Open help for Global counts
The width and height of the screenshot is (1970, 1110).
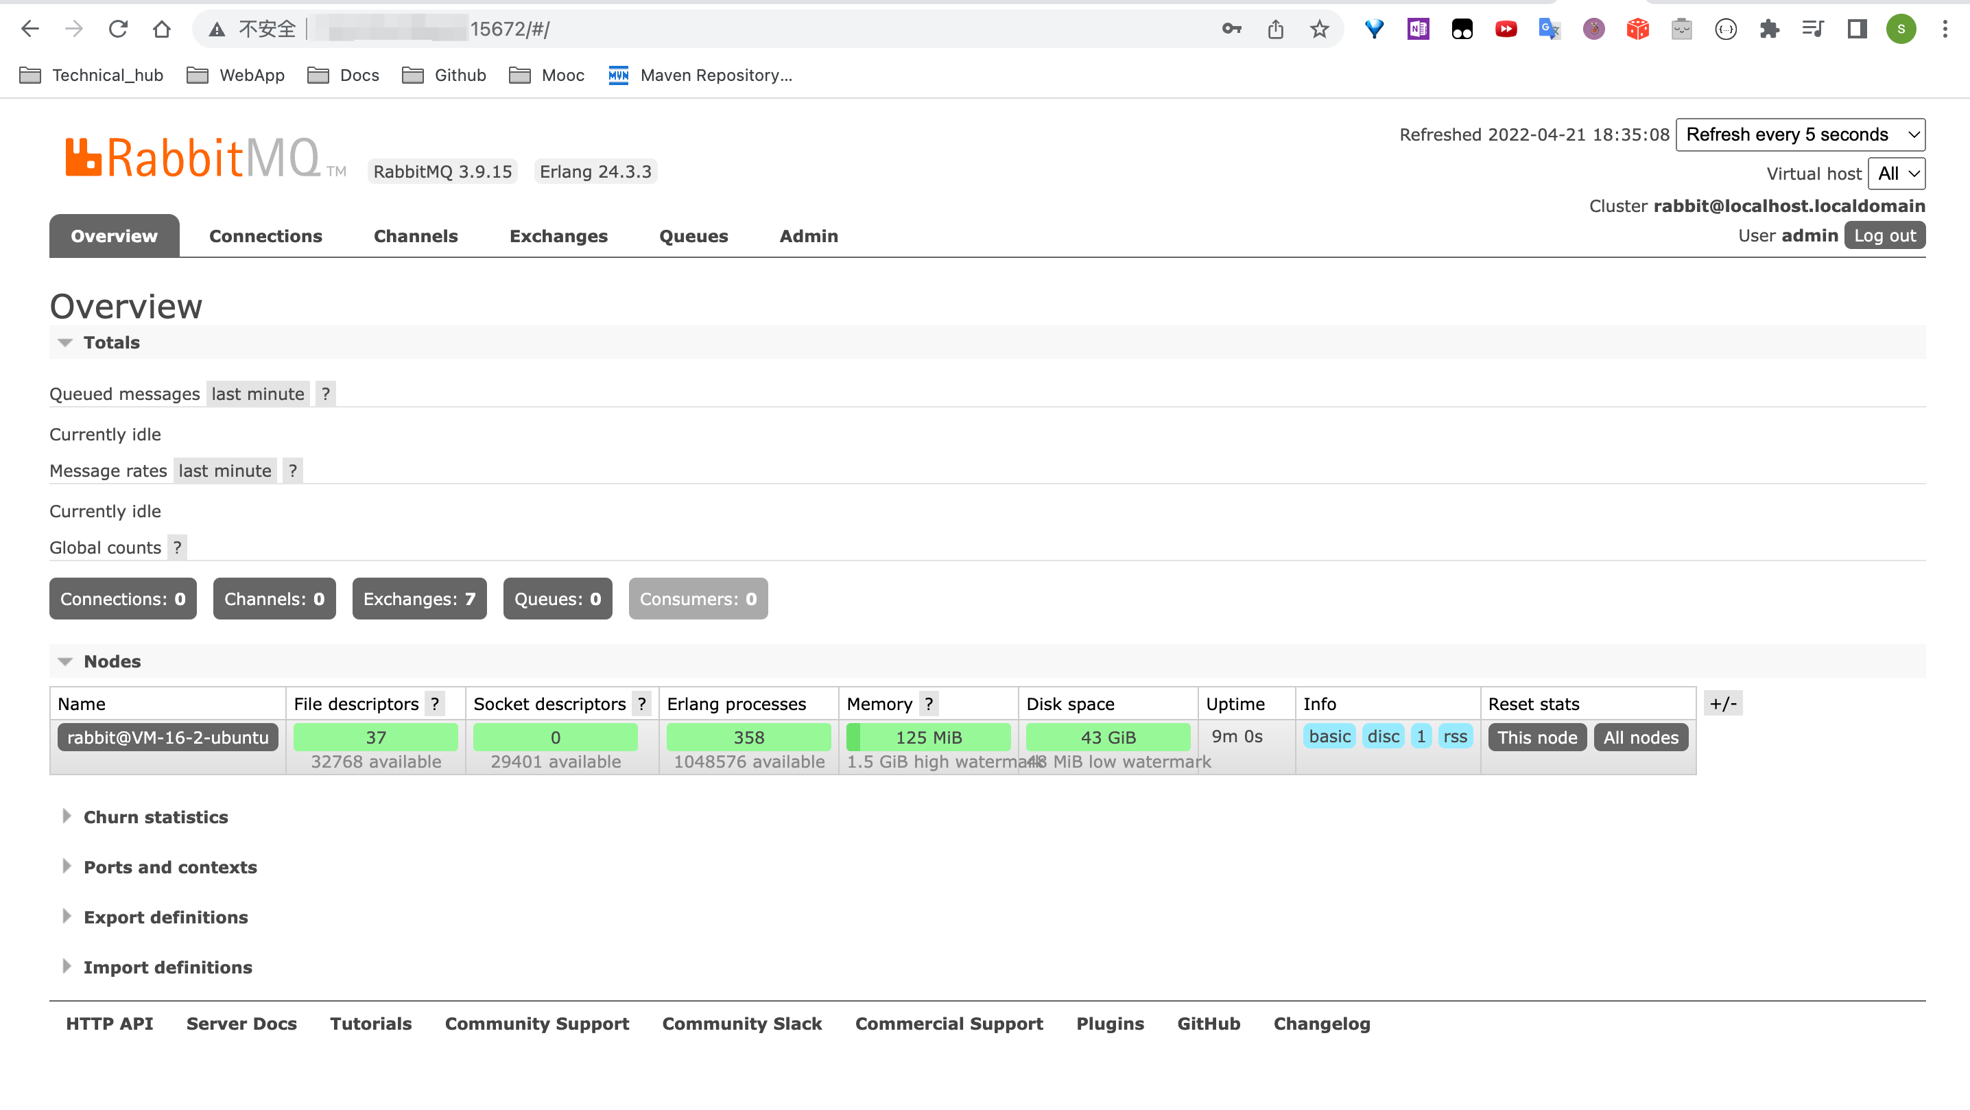tap(178, 547)
